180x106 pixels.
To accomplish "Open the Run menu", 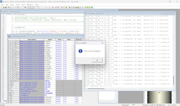I will pyautogui.click(x=23, y=5).
